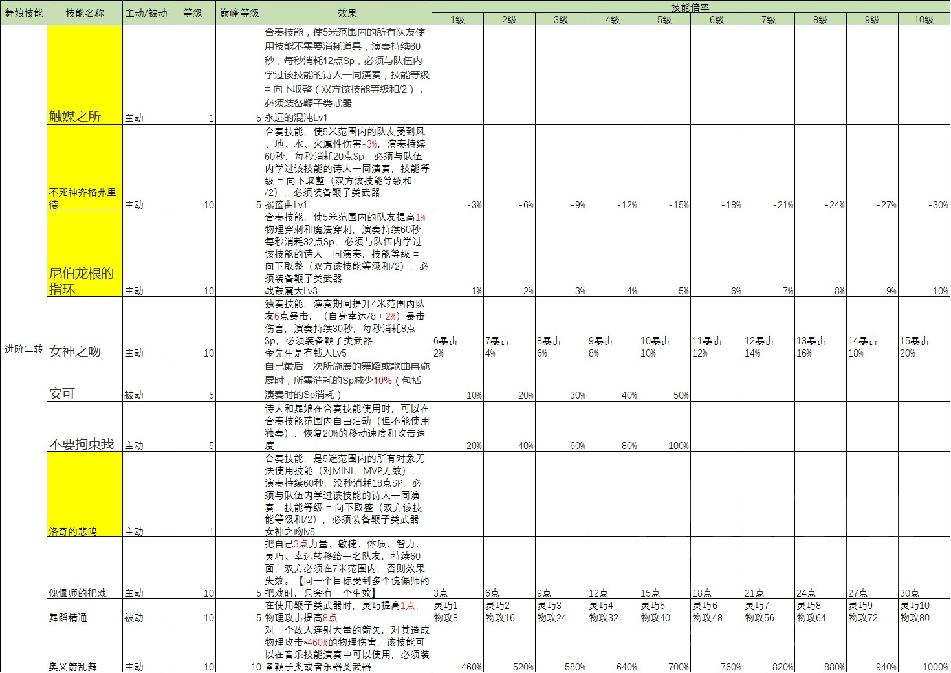The width and height of the screenshot is (951, 673).
Task: Click the 15暴击 20% cell
Action: click(x=924, y=328)
